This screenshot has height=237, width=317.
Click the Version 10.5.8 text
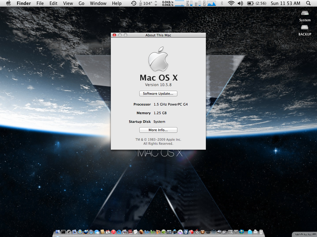[x=158, y=85]
